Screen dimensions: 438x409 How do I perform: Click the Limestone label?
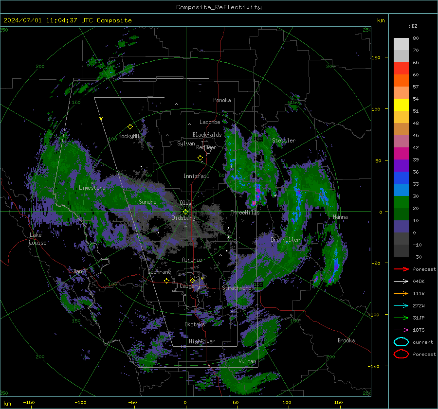pos(92,188)
